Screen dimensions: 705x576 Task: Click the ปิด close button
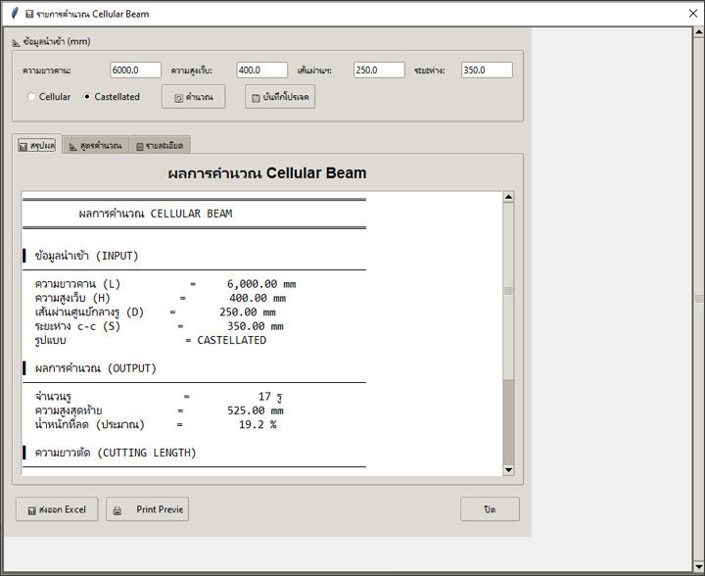pos(490,509)
